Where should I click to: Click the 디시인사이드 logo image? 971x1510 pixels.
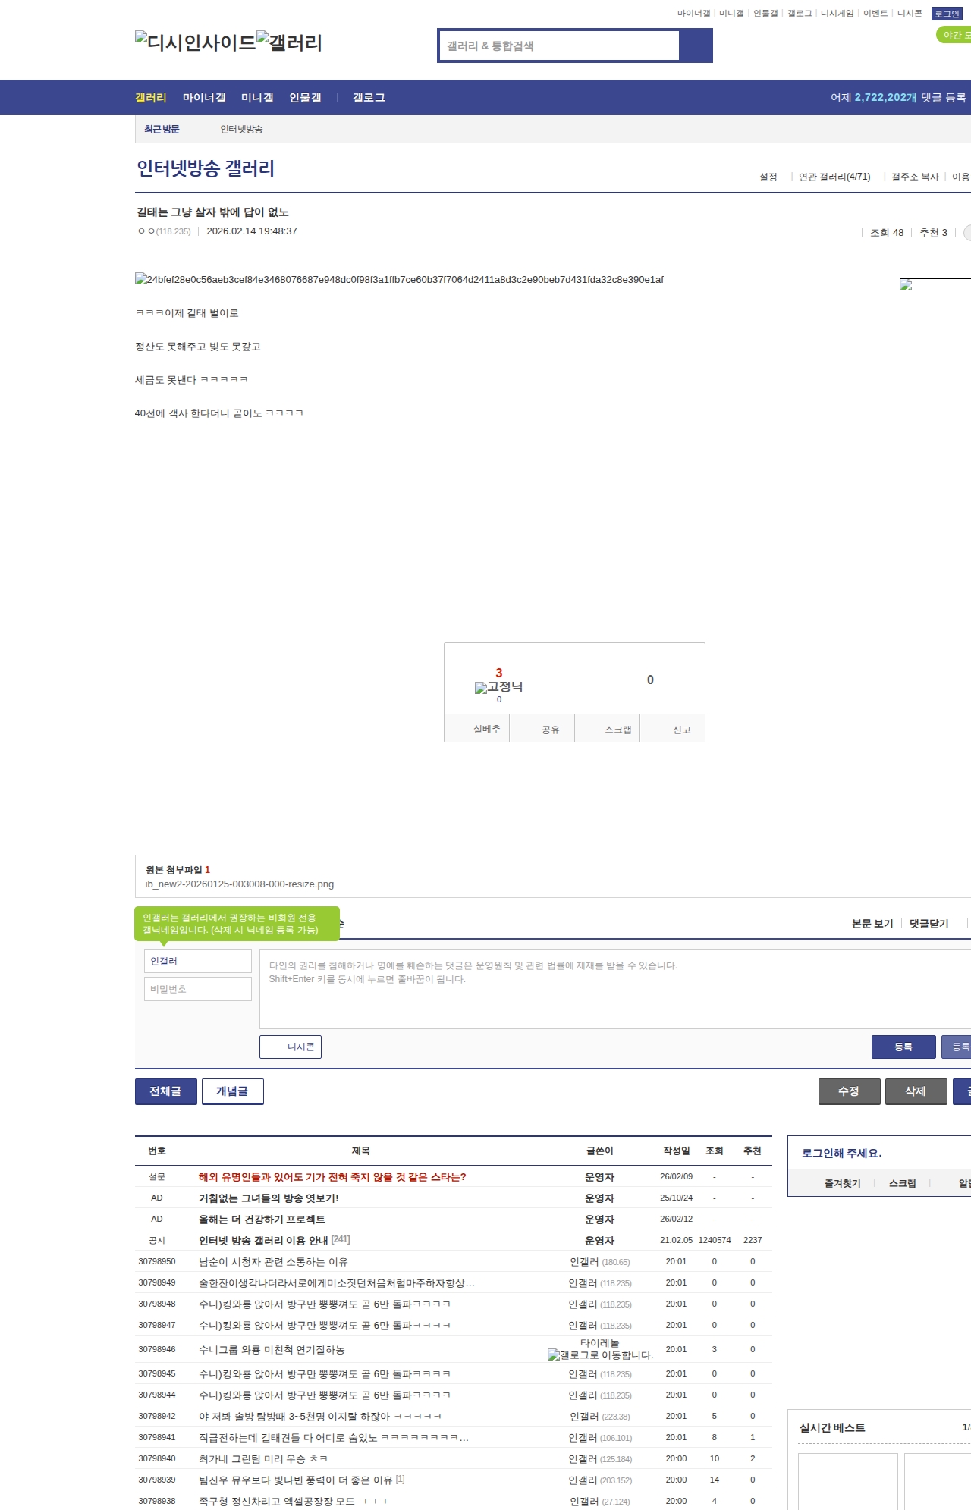195,42
